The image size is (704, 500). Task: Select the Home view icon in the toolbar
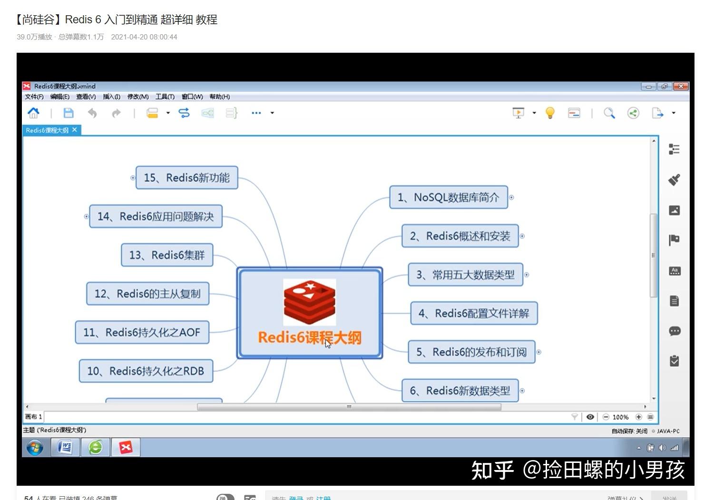point(33,113)
